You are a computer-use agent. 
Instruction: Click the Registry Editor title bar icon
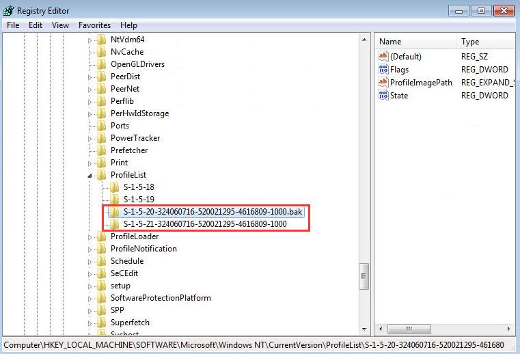(x=9, y=10)
